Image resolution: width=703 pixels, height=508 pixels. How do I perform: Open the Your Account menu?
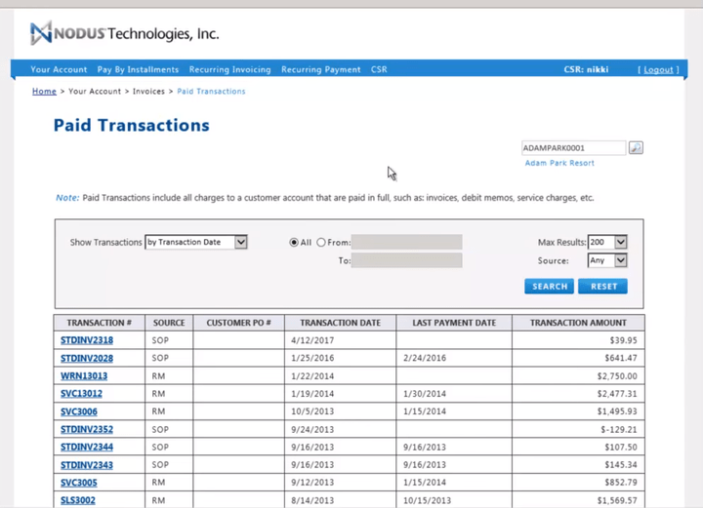coord(59,70)
